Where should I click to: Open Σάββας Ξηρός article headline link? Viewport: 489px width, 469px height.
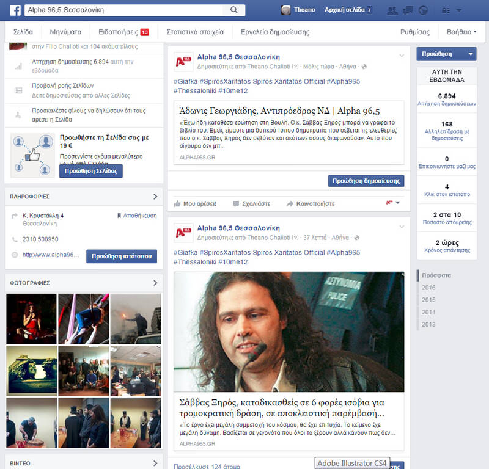click(x=282, y=408)
